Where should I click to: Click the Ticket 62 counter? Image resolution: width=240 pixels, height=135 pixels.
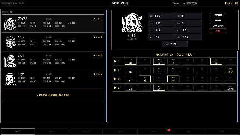click(231, 3)
